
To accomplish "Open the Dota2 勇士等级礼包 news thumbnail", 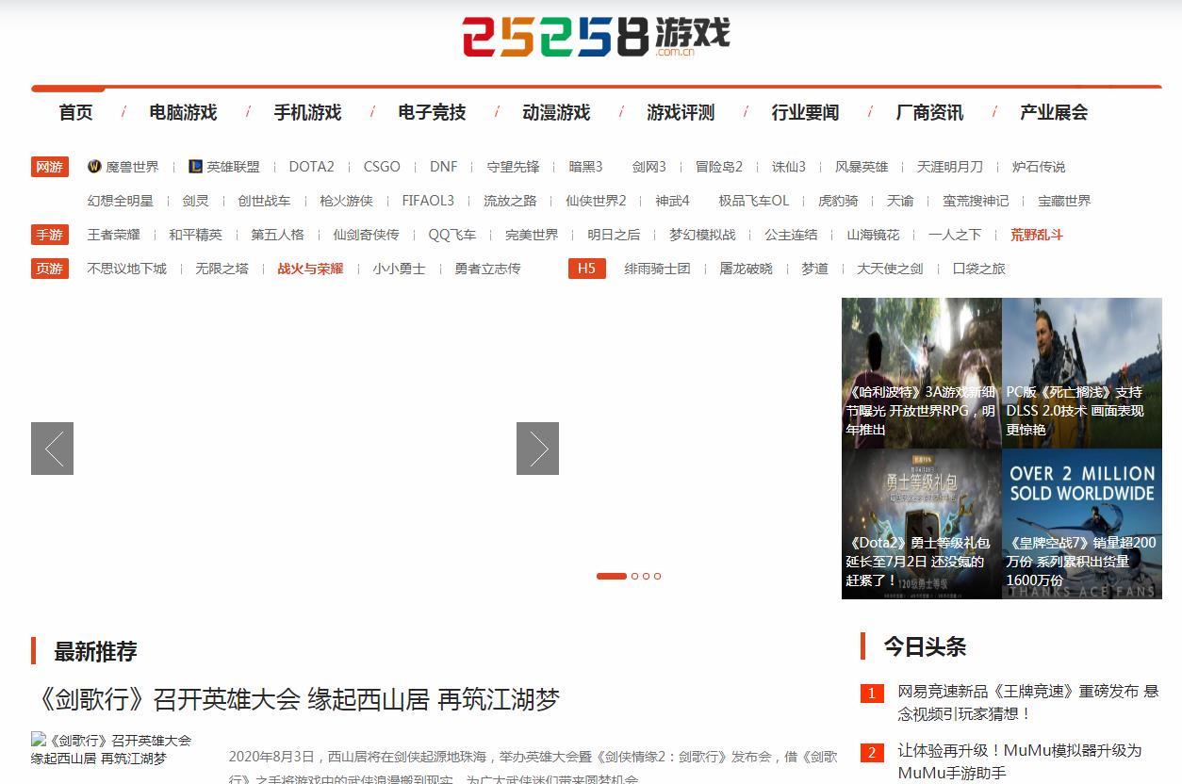I will click(x=922, y=524).
